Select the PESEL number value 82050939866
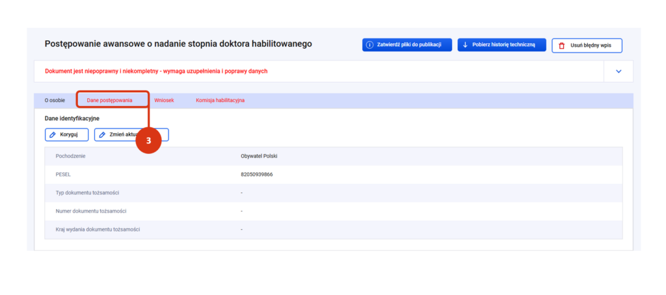The image size is (666, 295). click(256, 175)
